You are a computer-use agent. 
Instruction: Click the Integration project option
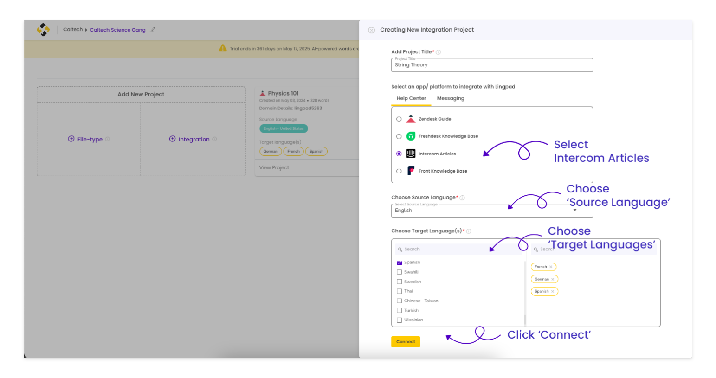193,139
